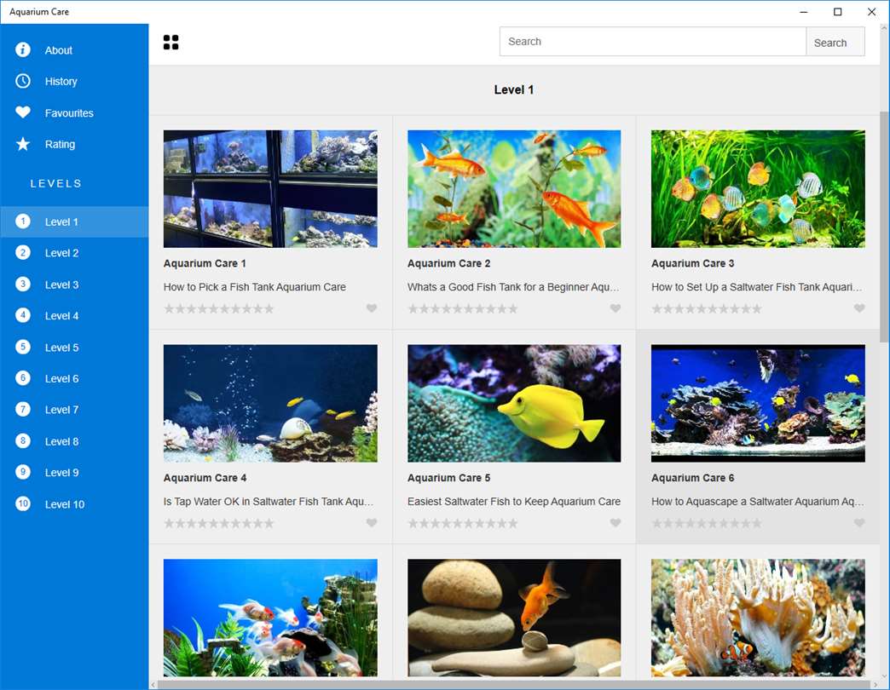Favourite Aquarium Care 1 with its heart
Image resolution: width=890 pixels, height=690 pixels.
point(371,308)
